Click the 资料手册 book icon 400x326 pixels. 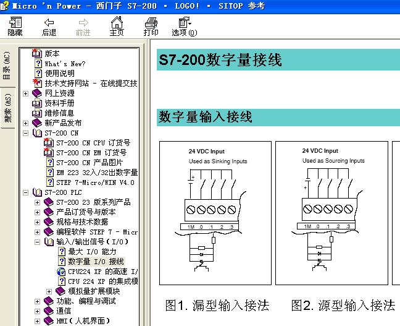[37, 103]
